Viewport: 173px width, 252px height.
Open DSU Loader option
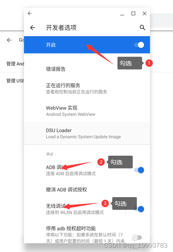(x=87, y=133)
